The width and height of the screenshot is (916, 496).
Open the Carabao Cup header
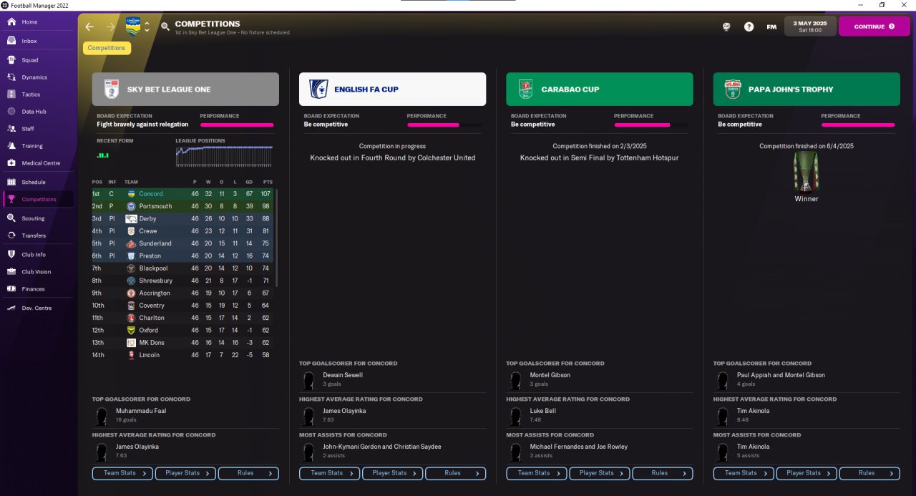coord(599,89)
